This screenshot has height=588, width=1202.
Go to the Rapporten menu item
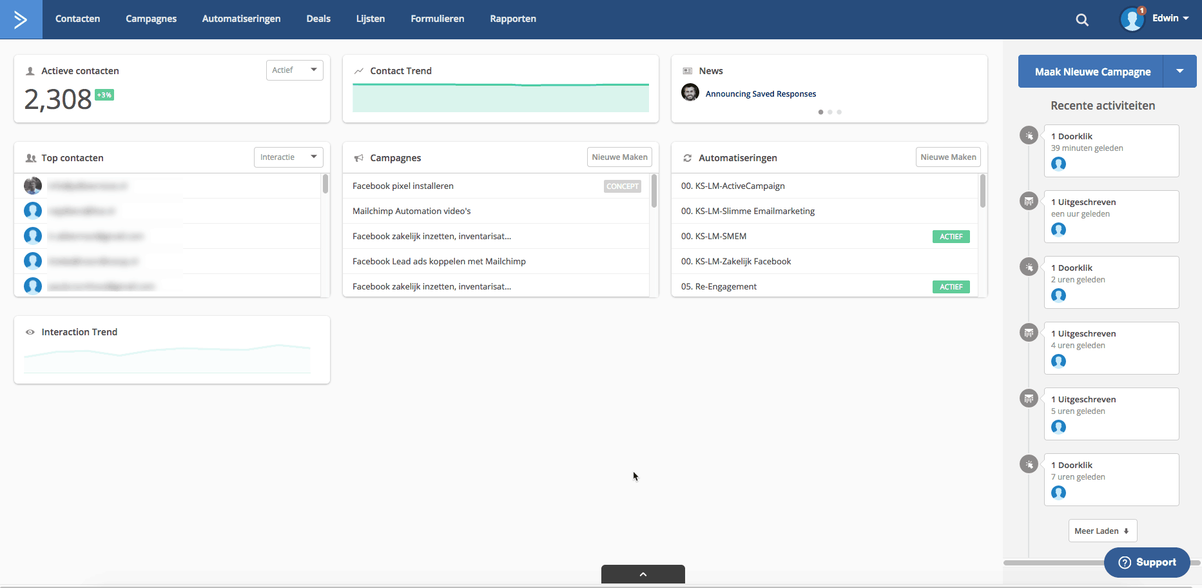512,19
